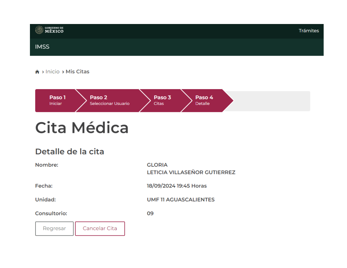Go to Inicio breadcrumb link
The height and width of the screenshot is (268, 347).
click(52, 72)
